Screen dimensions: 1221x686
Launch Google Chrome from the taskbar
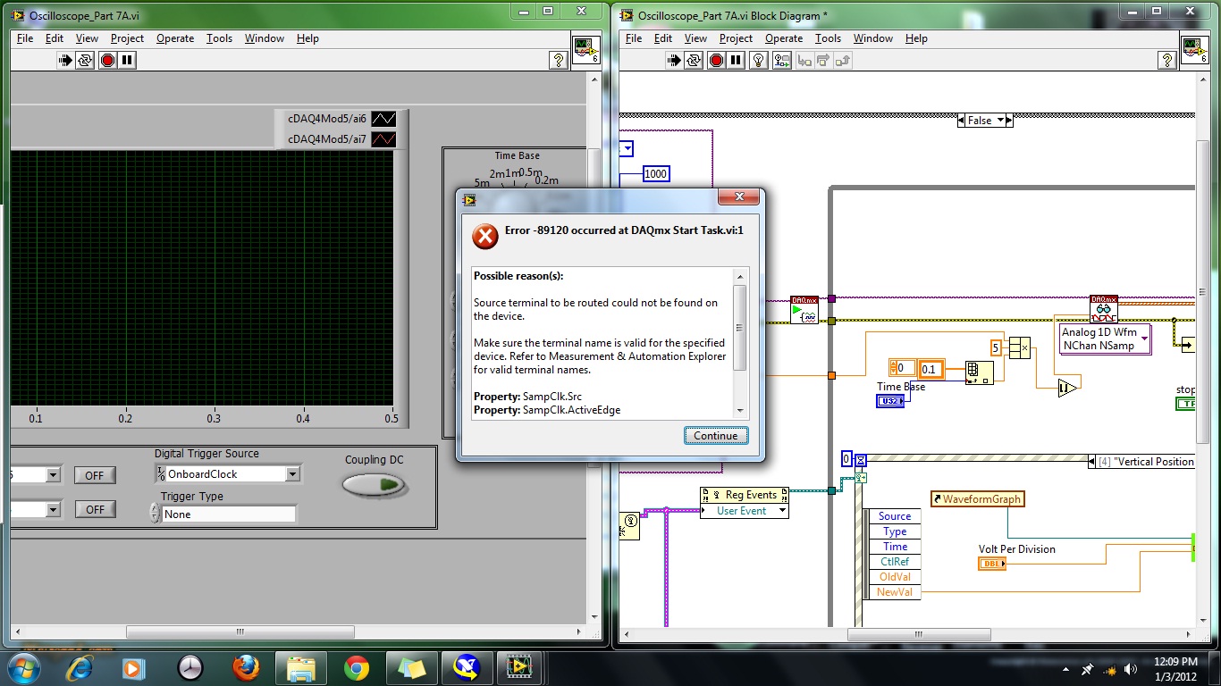click(357, 668)
